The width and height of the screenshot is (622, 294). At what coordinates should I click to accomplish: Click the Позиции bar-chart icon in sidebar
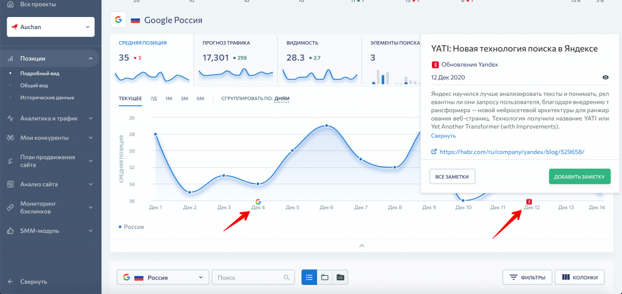click(11, 59)
